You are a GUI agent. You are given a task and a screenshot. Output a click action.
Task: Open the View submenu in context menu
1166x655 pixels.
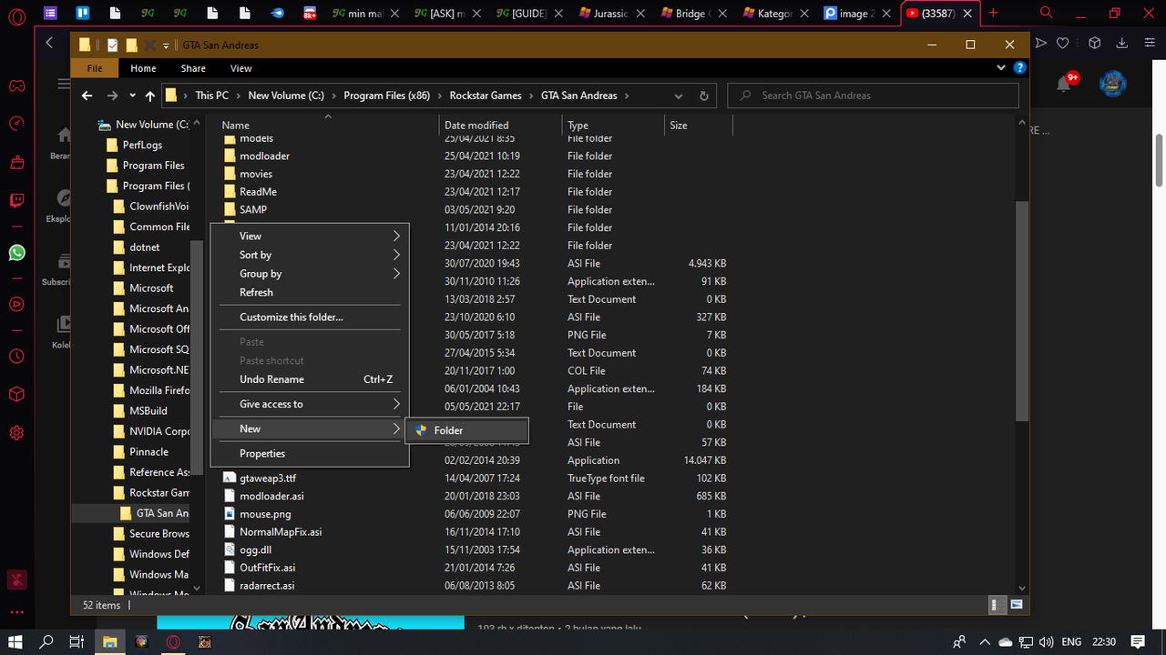[x=310, y=236]
